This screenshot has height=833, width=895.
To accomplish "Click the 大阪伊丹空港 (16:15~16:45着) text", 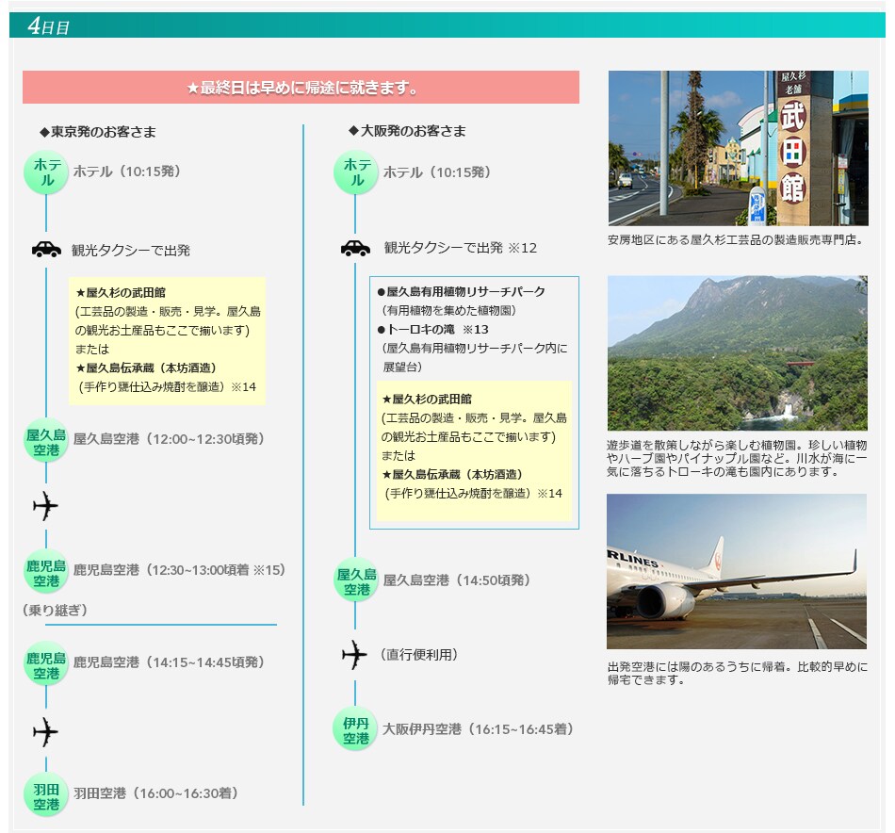I will click(478, 729).
